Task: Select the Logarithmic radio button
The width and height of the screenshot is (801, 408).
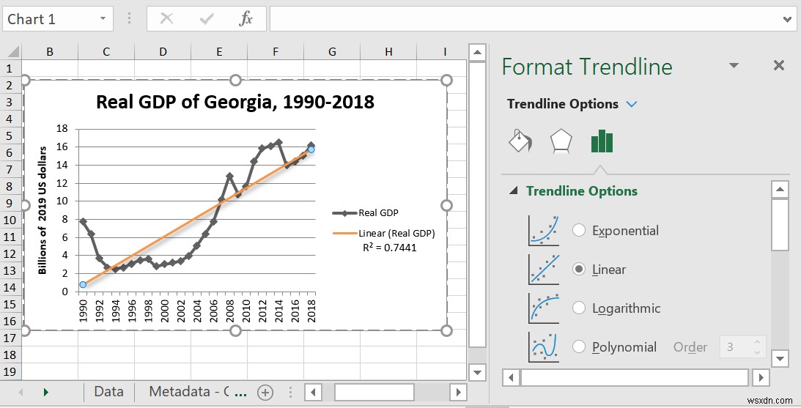Action: click(579, 308)
